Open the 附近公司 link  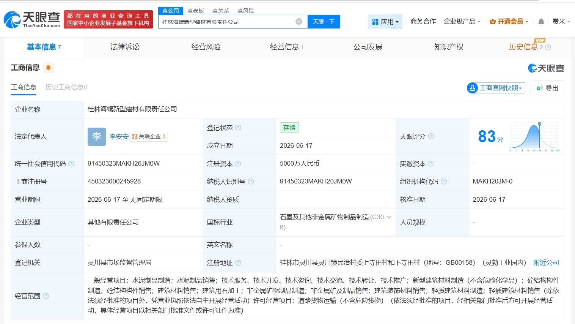tap(546, 262)
